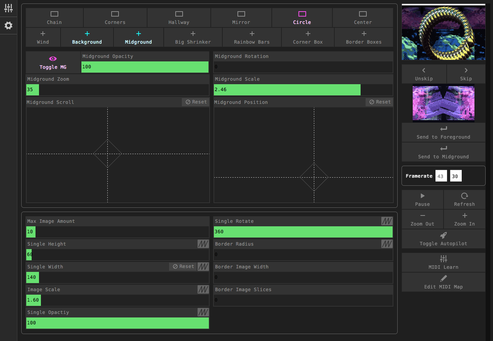The image size is (493, 341).
Task: Click the Zoom Out button
Action: [422, 219]
